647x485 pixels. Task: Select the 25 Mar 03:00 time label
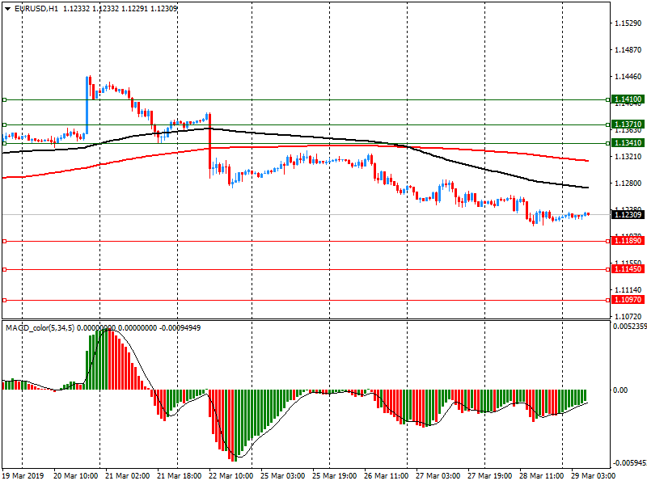(282, 477)
